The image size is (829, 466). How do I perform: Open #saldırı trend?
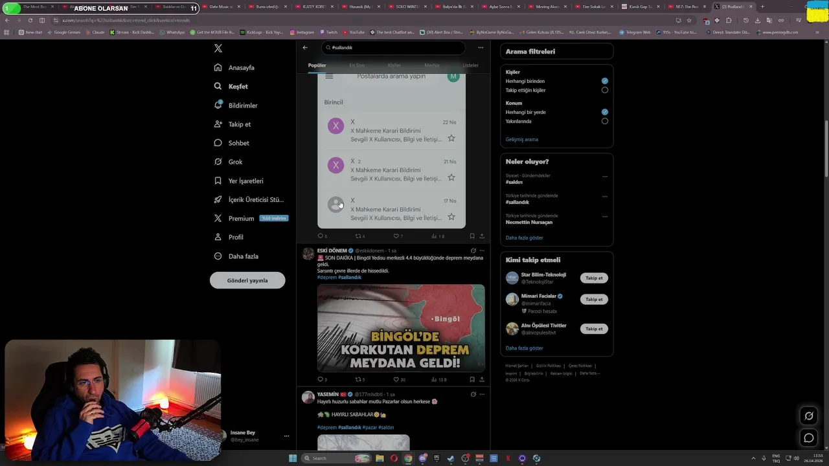pyautogui.click(x=514, y=183)
